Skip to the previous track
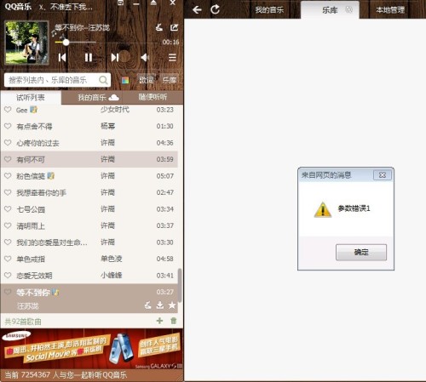Screen dimensions: 426x382 point(62,58)
